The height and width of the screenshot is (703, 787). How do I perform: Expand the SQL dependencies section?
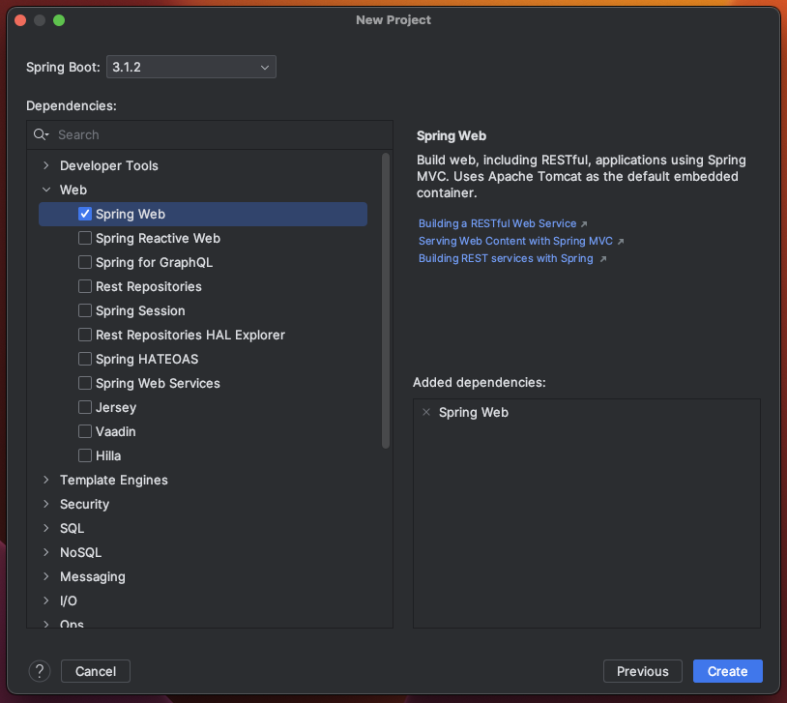point(45,528)
